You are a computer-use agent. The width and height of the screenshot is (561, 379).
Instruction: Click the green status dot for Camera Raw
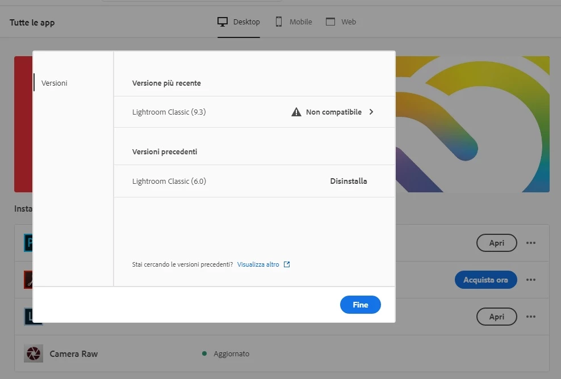point(204,353)
